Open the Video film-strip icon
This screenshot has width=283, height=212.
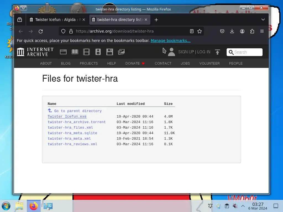pyautogui.click(x=87, y=52)
